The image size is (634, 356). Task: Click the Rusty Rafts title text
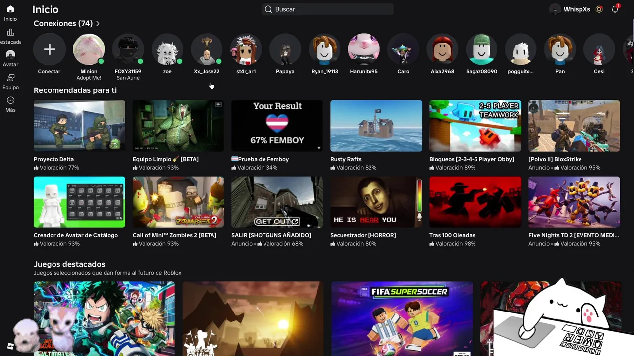pyautogui.click(x=346, y=159)
